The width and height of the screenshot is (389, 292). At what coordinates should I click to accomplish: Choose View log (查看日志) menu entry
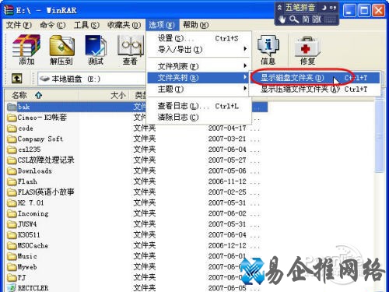tap(199, 106)
